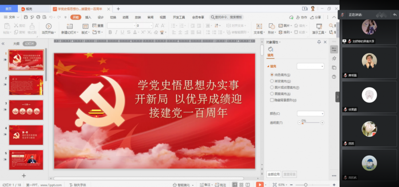399x187 pixels.
Task: Click the Smart Beautify (智能美化) button
Action: 183,185
